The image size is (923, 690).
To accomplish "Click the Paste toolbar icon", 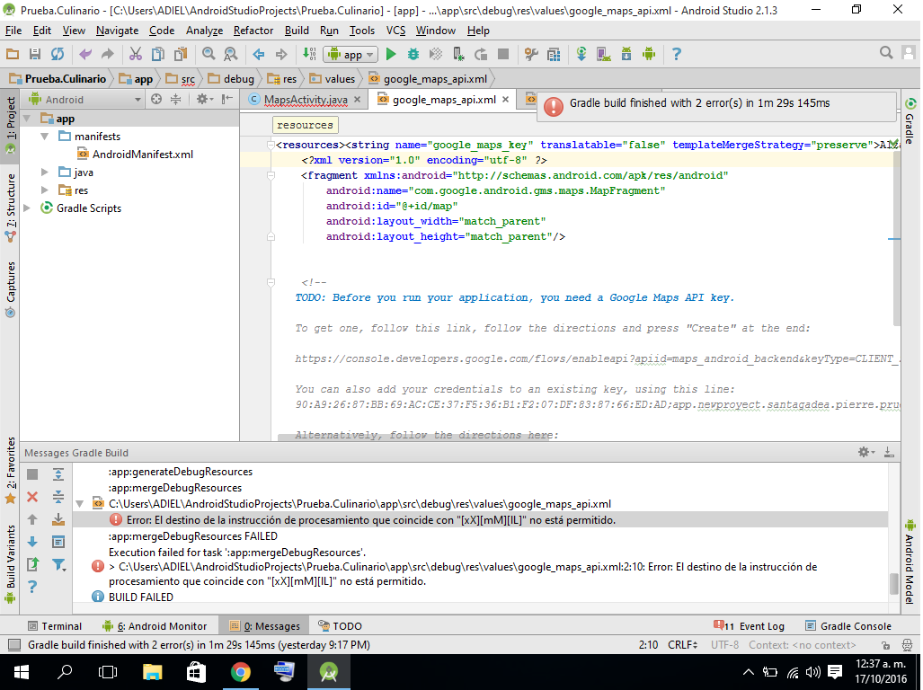I will (x=180, y=54).
